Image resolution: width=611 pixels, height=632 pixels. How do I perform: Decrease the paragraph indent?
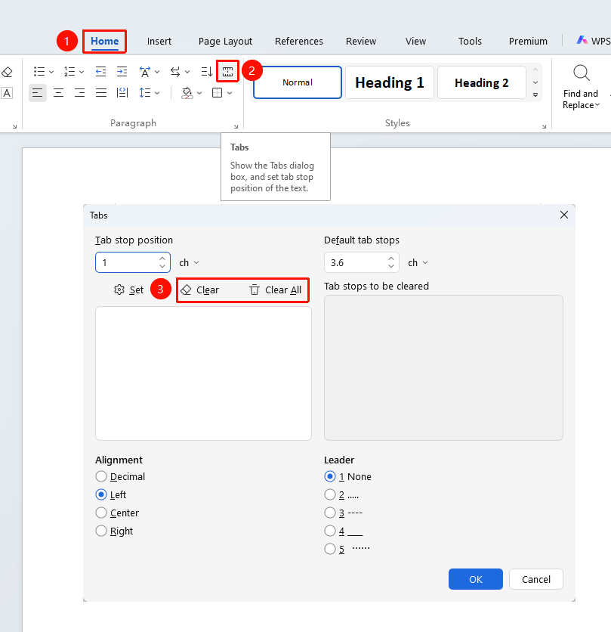click(x=100, y=72)
